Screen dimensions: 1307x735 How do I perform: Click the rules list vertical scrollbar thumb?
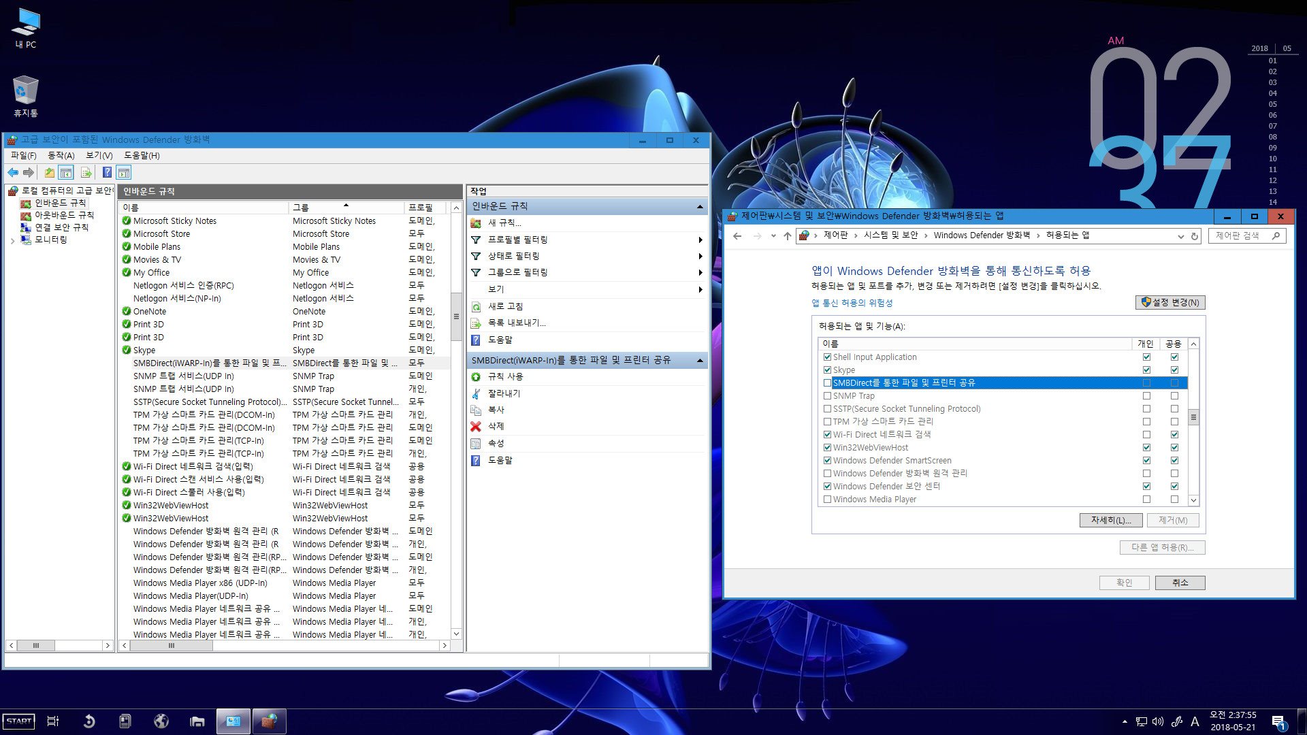pos(456,316)
